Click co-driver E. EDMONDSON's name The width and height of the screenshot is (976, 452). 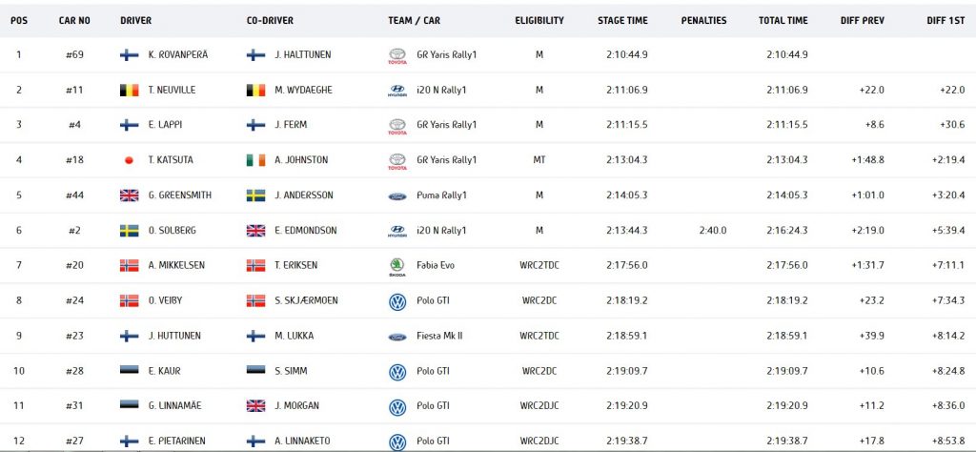tap(306, 231)
